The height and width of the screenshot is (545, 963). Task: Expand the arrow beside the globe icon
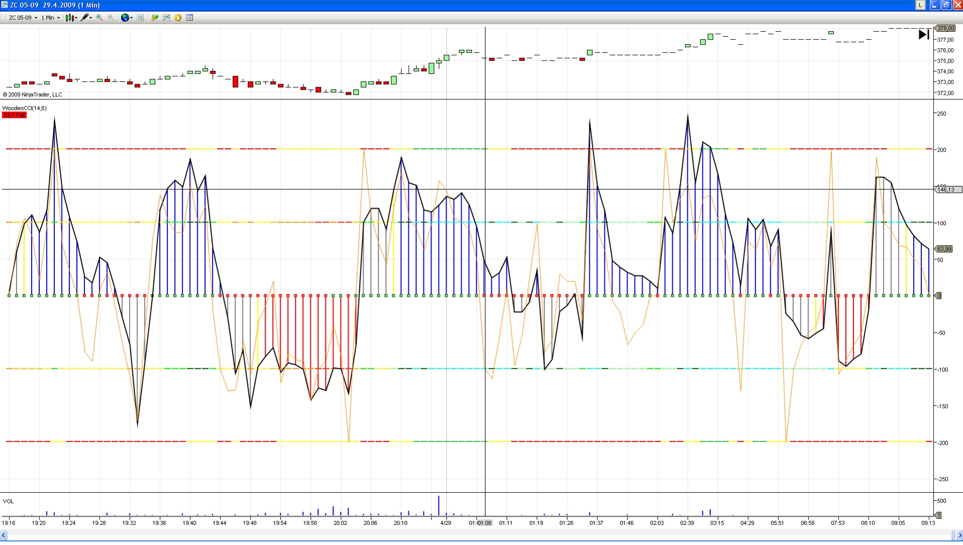[x=131, y=18]
